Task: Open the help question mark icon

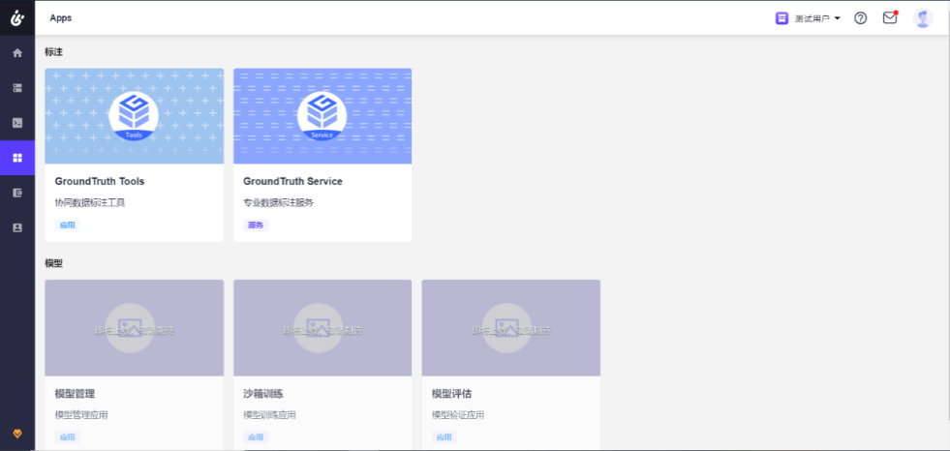Action: [860, 18]
